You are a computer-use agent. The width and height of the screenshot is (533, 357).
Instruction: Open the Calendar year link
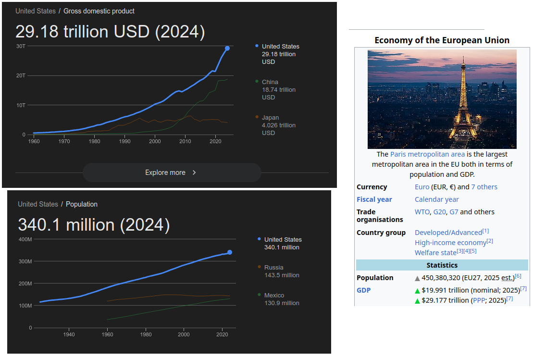(x=436, y=199)
